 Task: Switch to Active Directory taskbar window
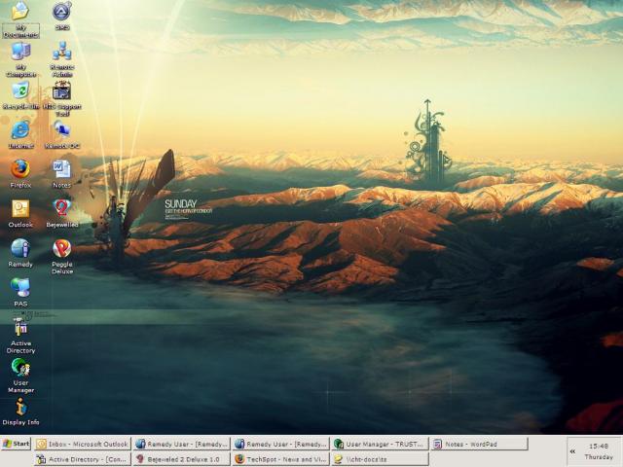tap(82, 459)
